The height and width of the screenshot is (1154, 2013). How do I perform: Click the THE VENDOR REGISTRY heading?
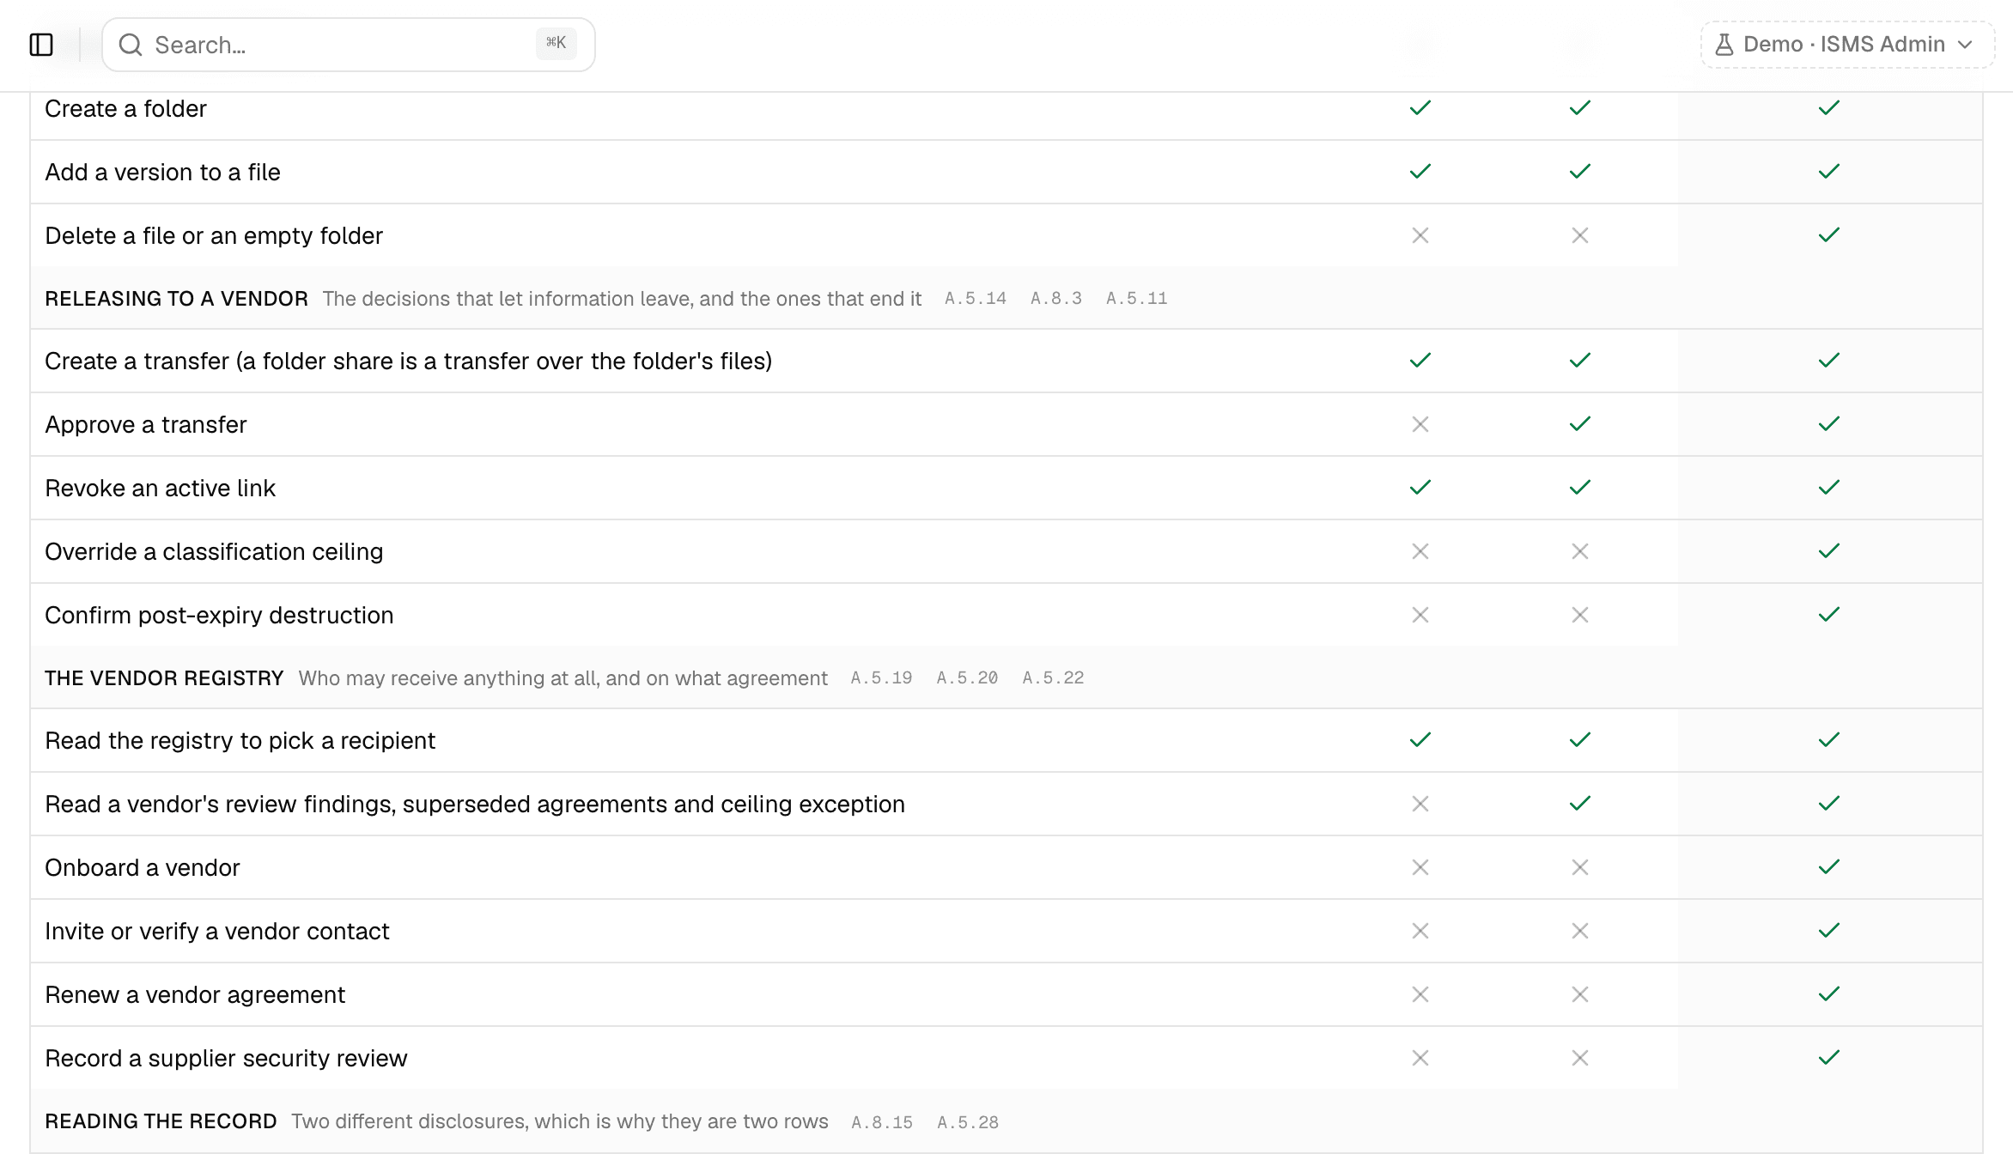click(x=164, y=678)
